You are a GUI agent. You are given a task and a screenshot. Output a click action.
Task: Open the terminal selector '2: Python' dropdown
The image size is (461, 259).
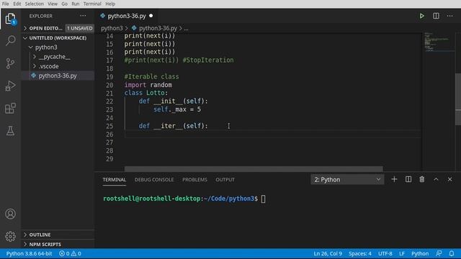(347, 179)
